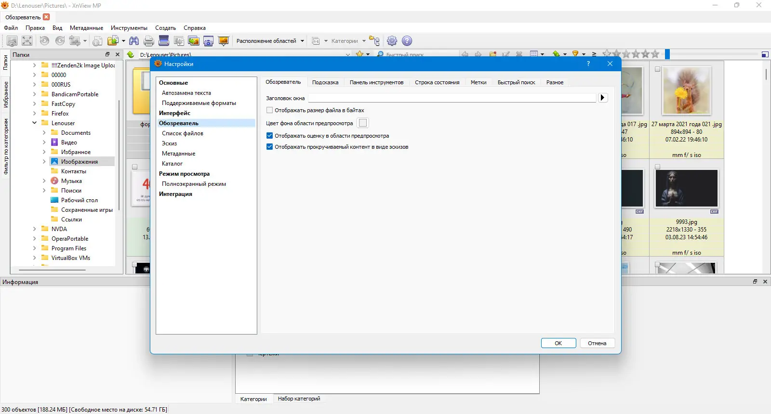Expand the NVDA folder in the tree
Image resolution: width=771 pixels, height=414 pixels.
(34, 229)
